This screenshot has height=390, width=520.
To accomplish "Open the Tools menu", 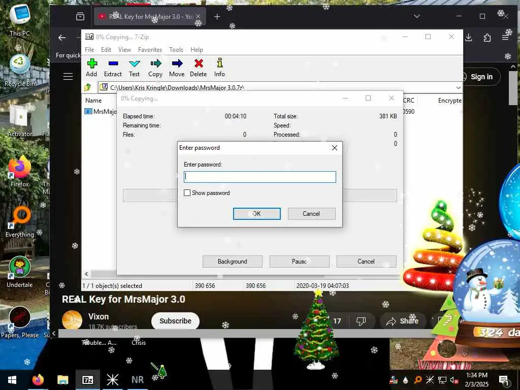I will point(176,50).
